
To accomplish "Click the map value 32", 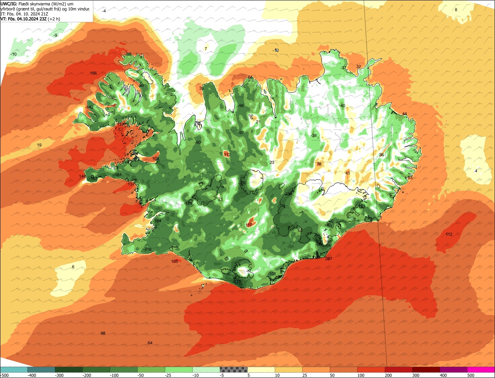I will [x=358, y=66].
